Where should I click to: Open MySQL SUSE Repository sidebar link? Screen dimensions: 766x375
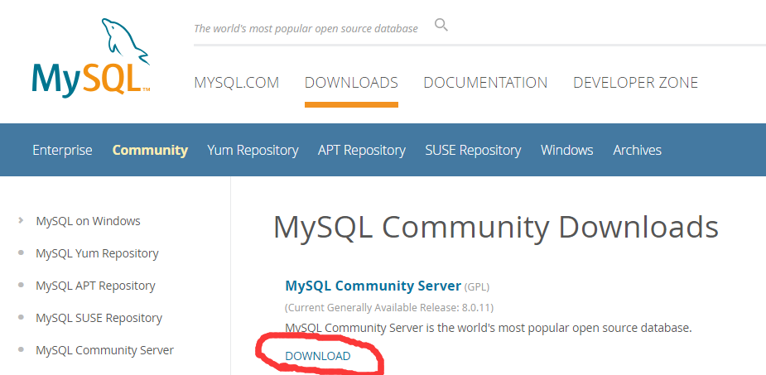coord(99,318)
